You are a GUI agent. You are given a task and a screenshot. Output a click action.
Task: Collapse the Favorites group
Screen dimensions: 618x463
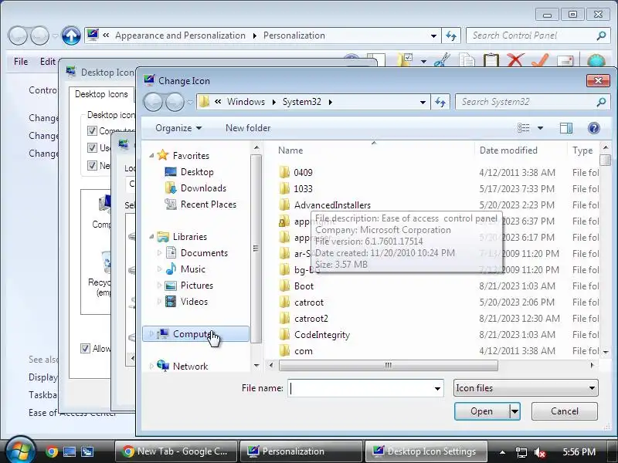[x=151, y=156]
